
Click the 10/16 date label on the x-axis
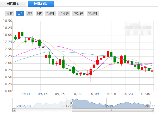tap(111, 94)
